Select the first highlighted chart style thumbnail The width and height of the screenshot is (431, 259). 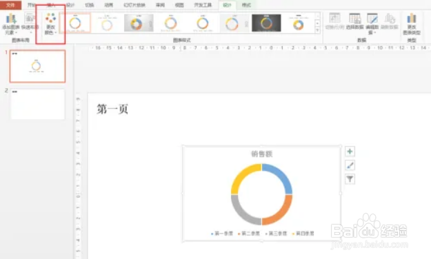coord(75,23)
